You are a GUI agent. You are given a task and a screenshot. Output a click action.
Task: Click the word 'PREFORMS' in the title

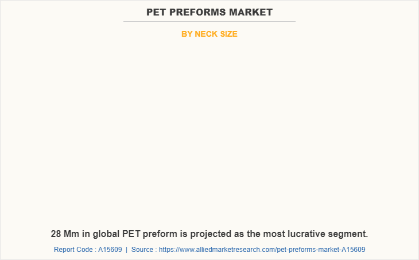click(x=198, y=12)
